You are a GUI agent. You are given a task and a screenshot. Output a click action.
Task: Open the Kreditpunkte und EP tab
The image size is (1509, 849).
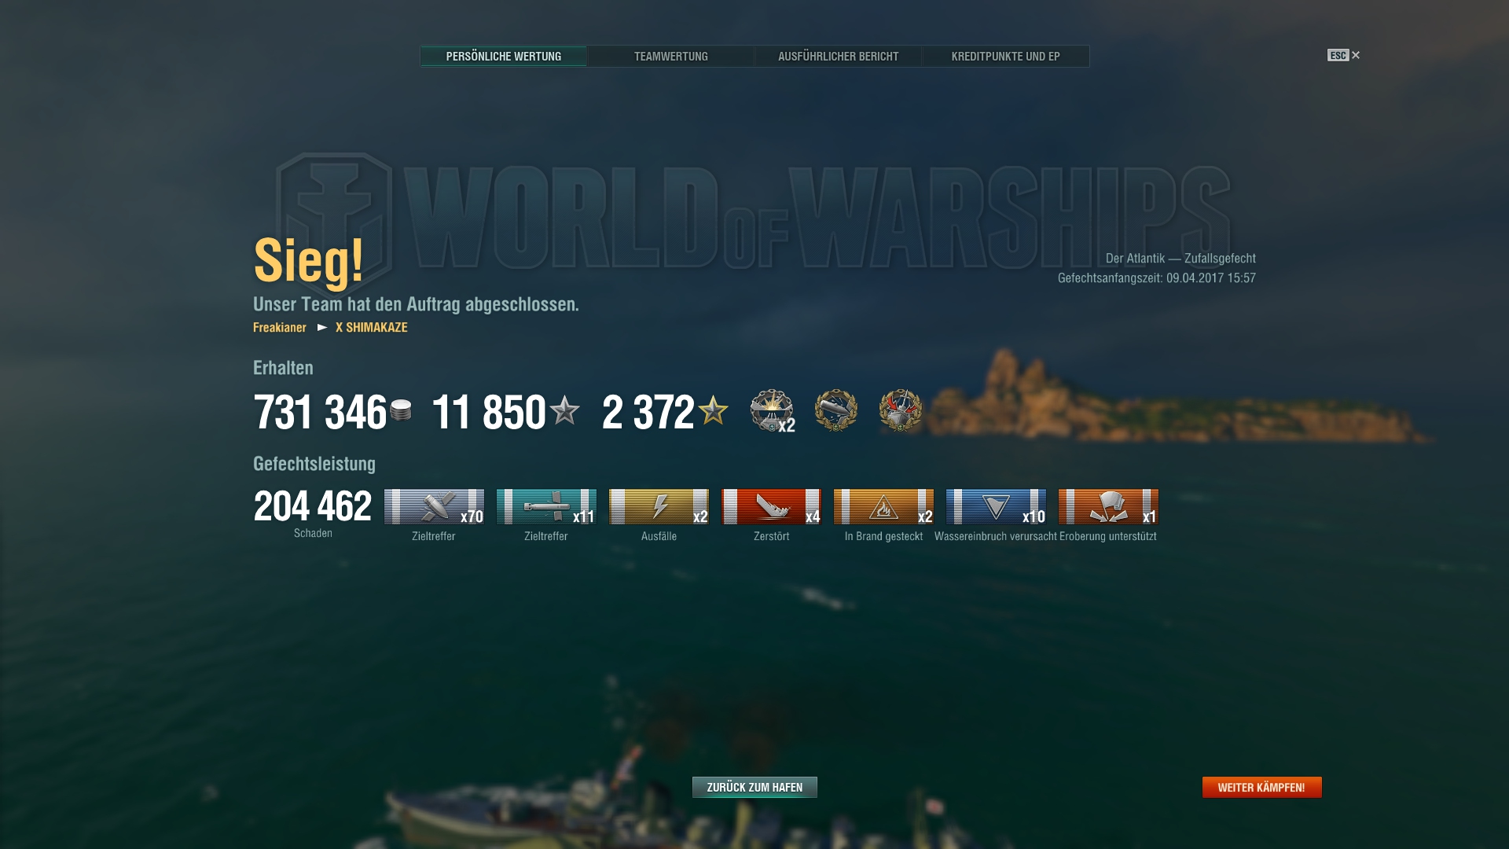click(1005, 57)
